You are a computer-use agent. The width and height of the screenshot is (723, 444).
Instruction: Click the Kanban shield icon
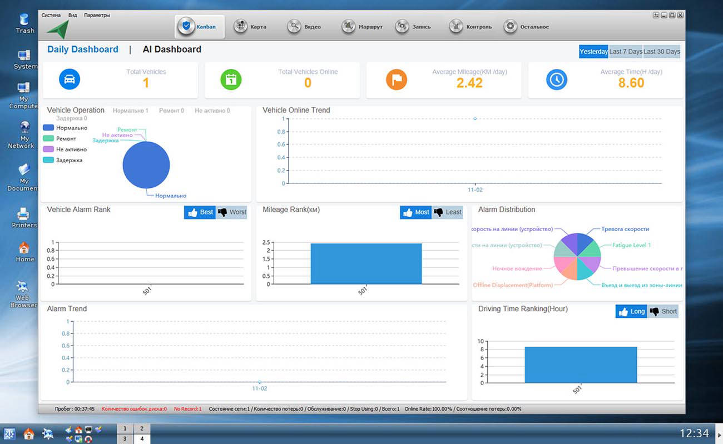[x=186, y=27]
